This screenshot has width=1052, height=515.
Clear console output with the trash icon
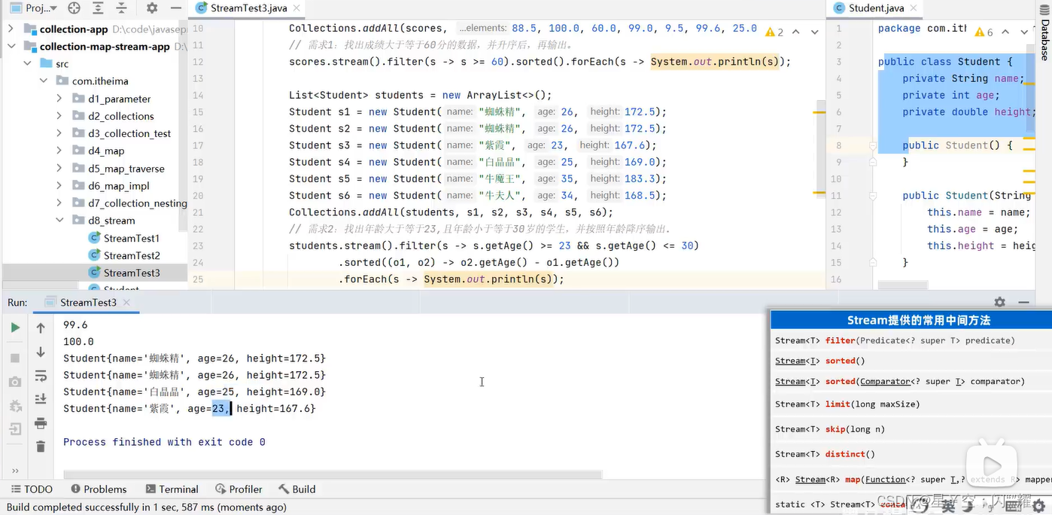point(41,446)
